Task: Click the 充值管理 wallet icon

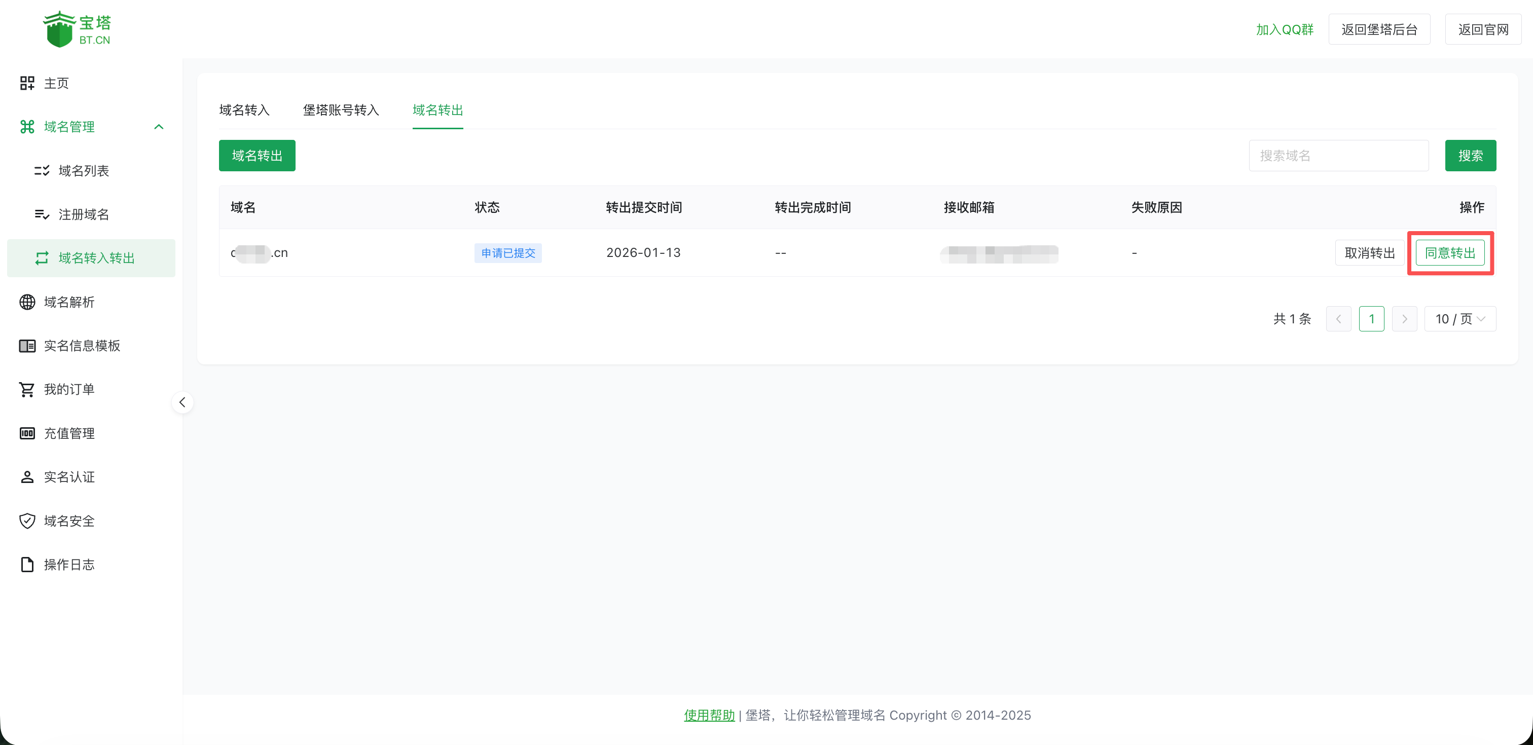Action: (27, 433)
